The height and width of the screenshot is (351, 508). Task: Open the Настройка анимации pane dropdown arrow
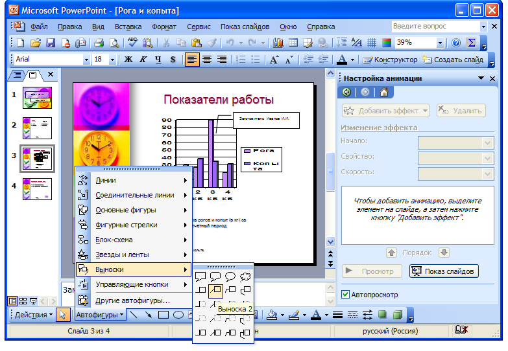481,78
